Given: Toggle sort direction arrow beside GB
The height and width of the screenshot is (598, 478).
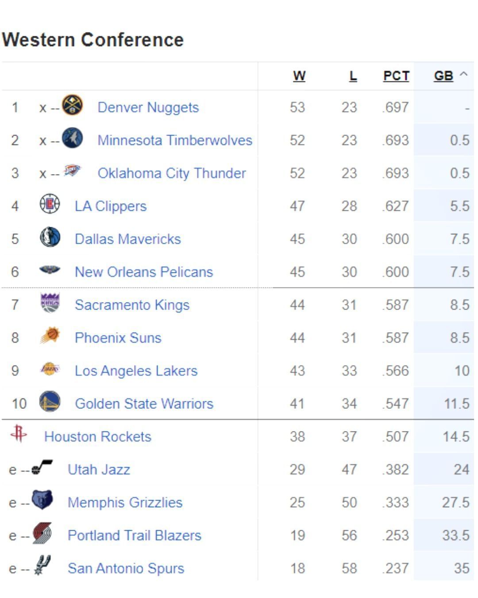Looking at the screenshot, I should click(463, 74).
